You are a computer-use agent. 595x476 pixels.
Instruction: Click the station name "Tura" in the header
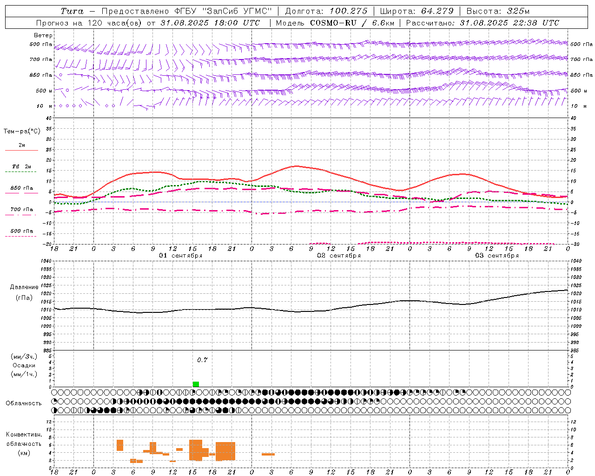point(72,11)
